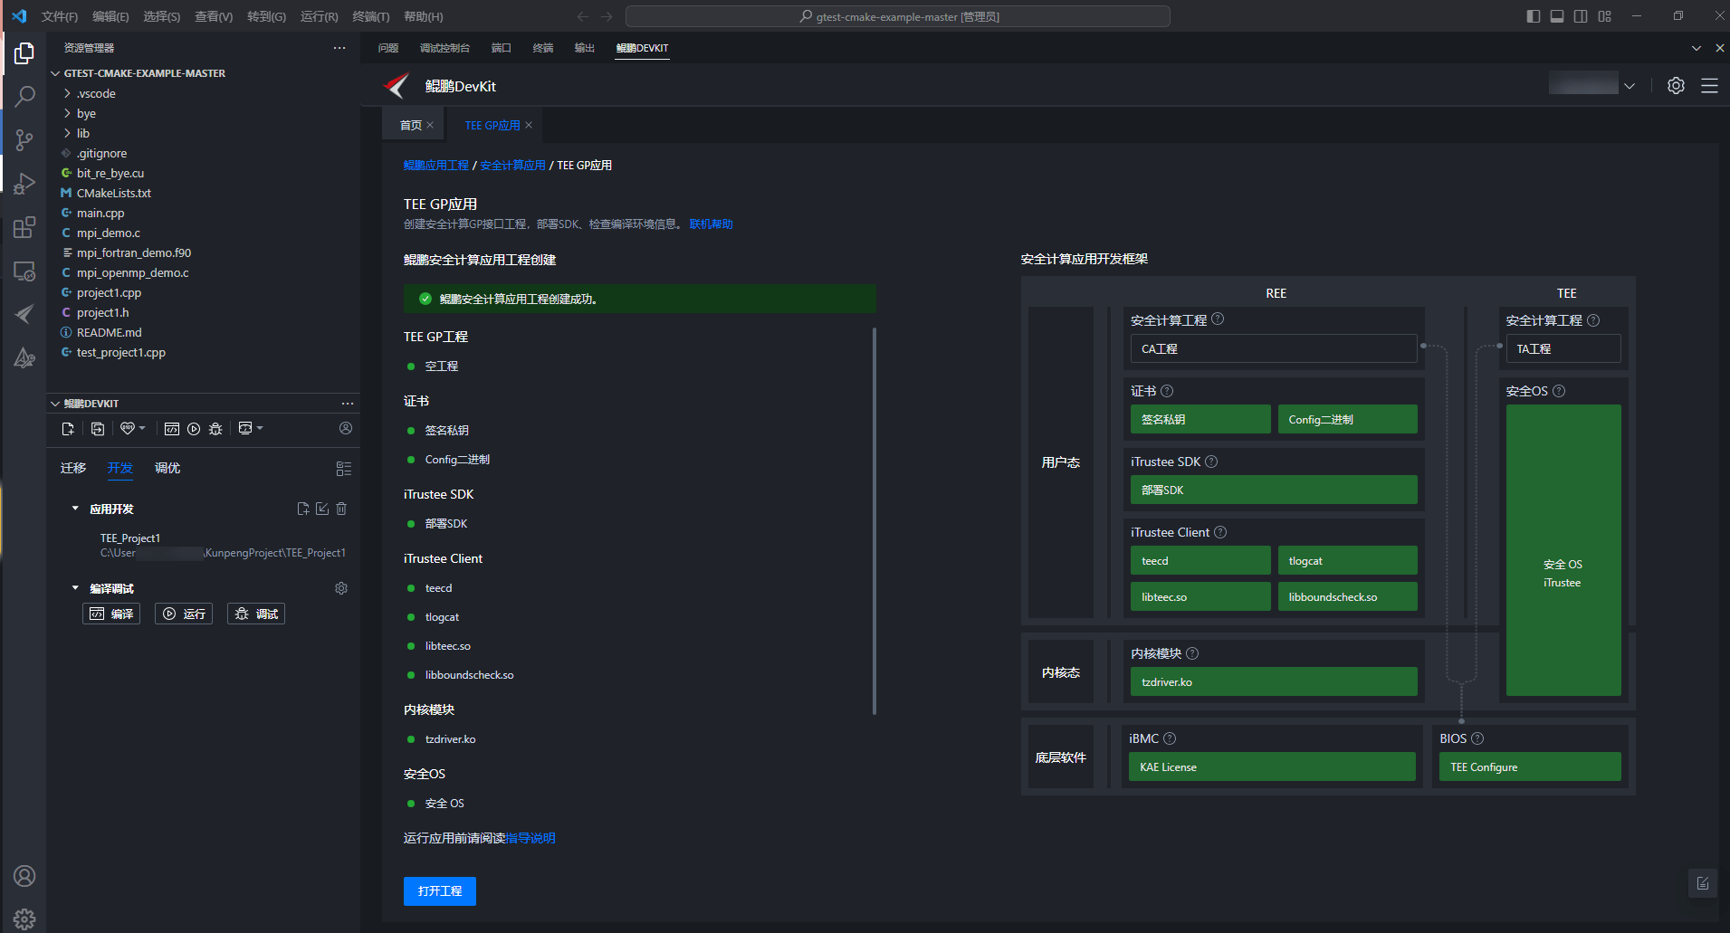The height and width of the screenshot is (933, 1730).
Task: Open the Remote Explorer view
Action: pos(24,271)
